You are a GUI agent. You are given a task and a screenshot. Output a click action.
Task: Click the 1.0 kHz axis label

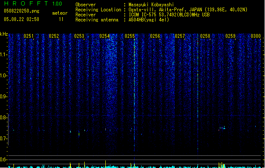click(4, 76)
